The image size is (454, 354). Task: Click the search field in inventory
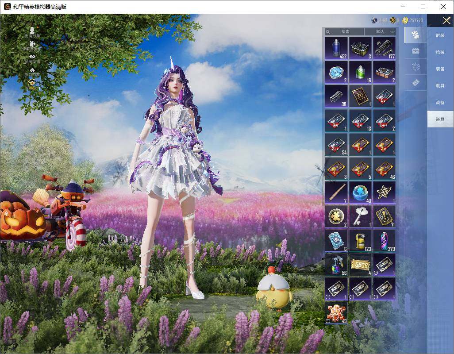click(x=344, y=31)
